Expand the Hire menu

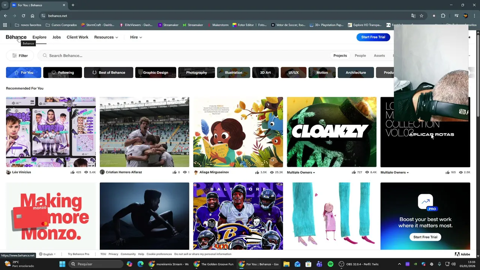click(136, 37)
